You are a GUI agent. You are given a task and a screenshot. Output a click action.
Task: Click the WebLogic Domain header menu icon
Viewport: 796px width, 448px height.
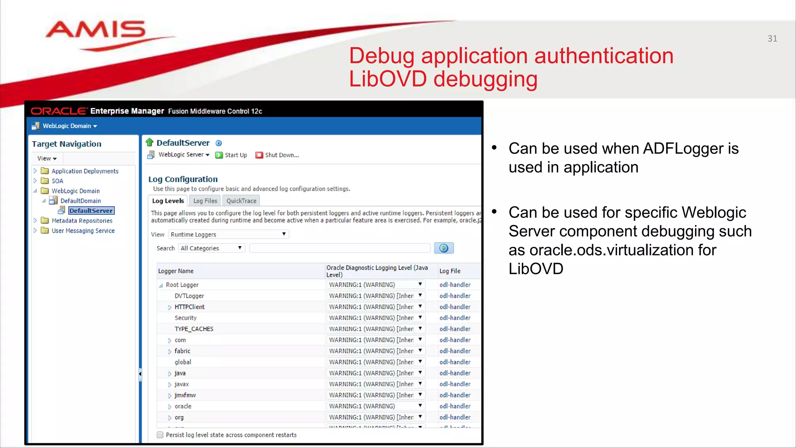click(x=36, y=126)
